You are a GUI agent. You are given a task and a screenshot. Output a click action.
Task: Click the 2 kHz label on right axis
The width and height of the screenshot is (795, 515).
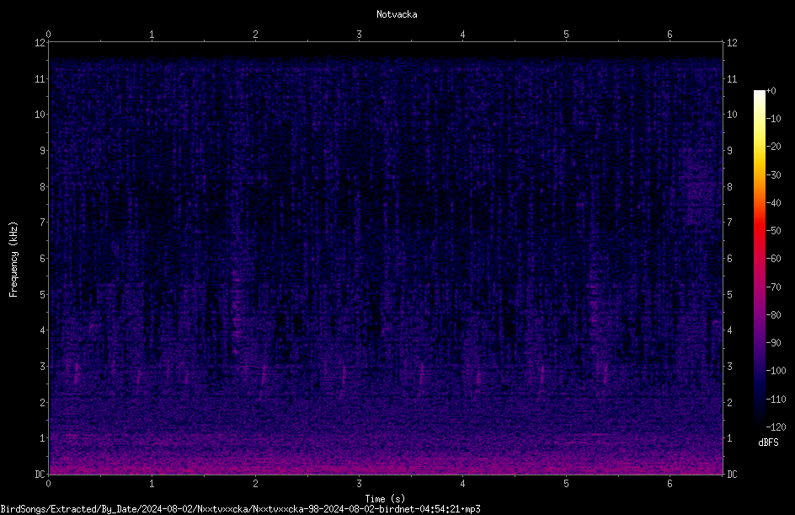coord(729,402)
